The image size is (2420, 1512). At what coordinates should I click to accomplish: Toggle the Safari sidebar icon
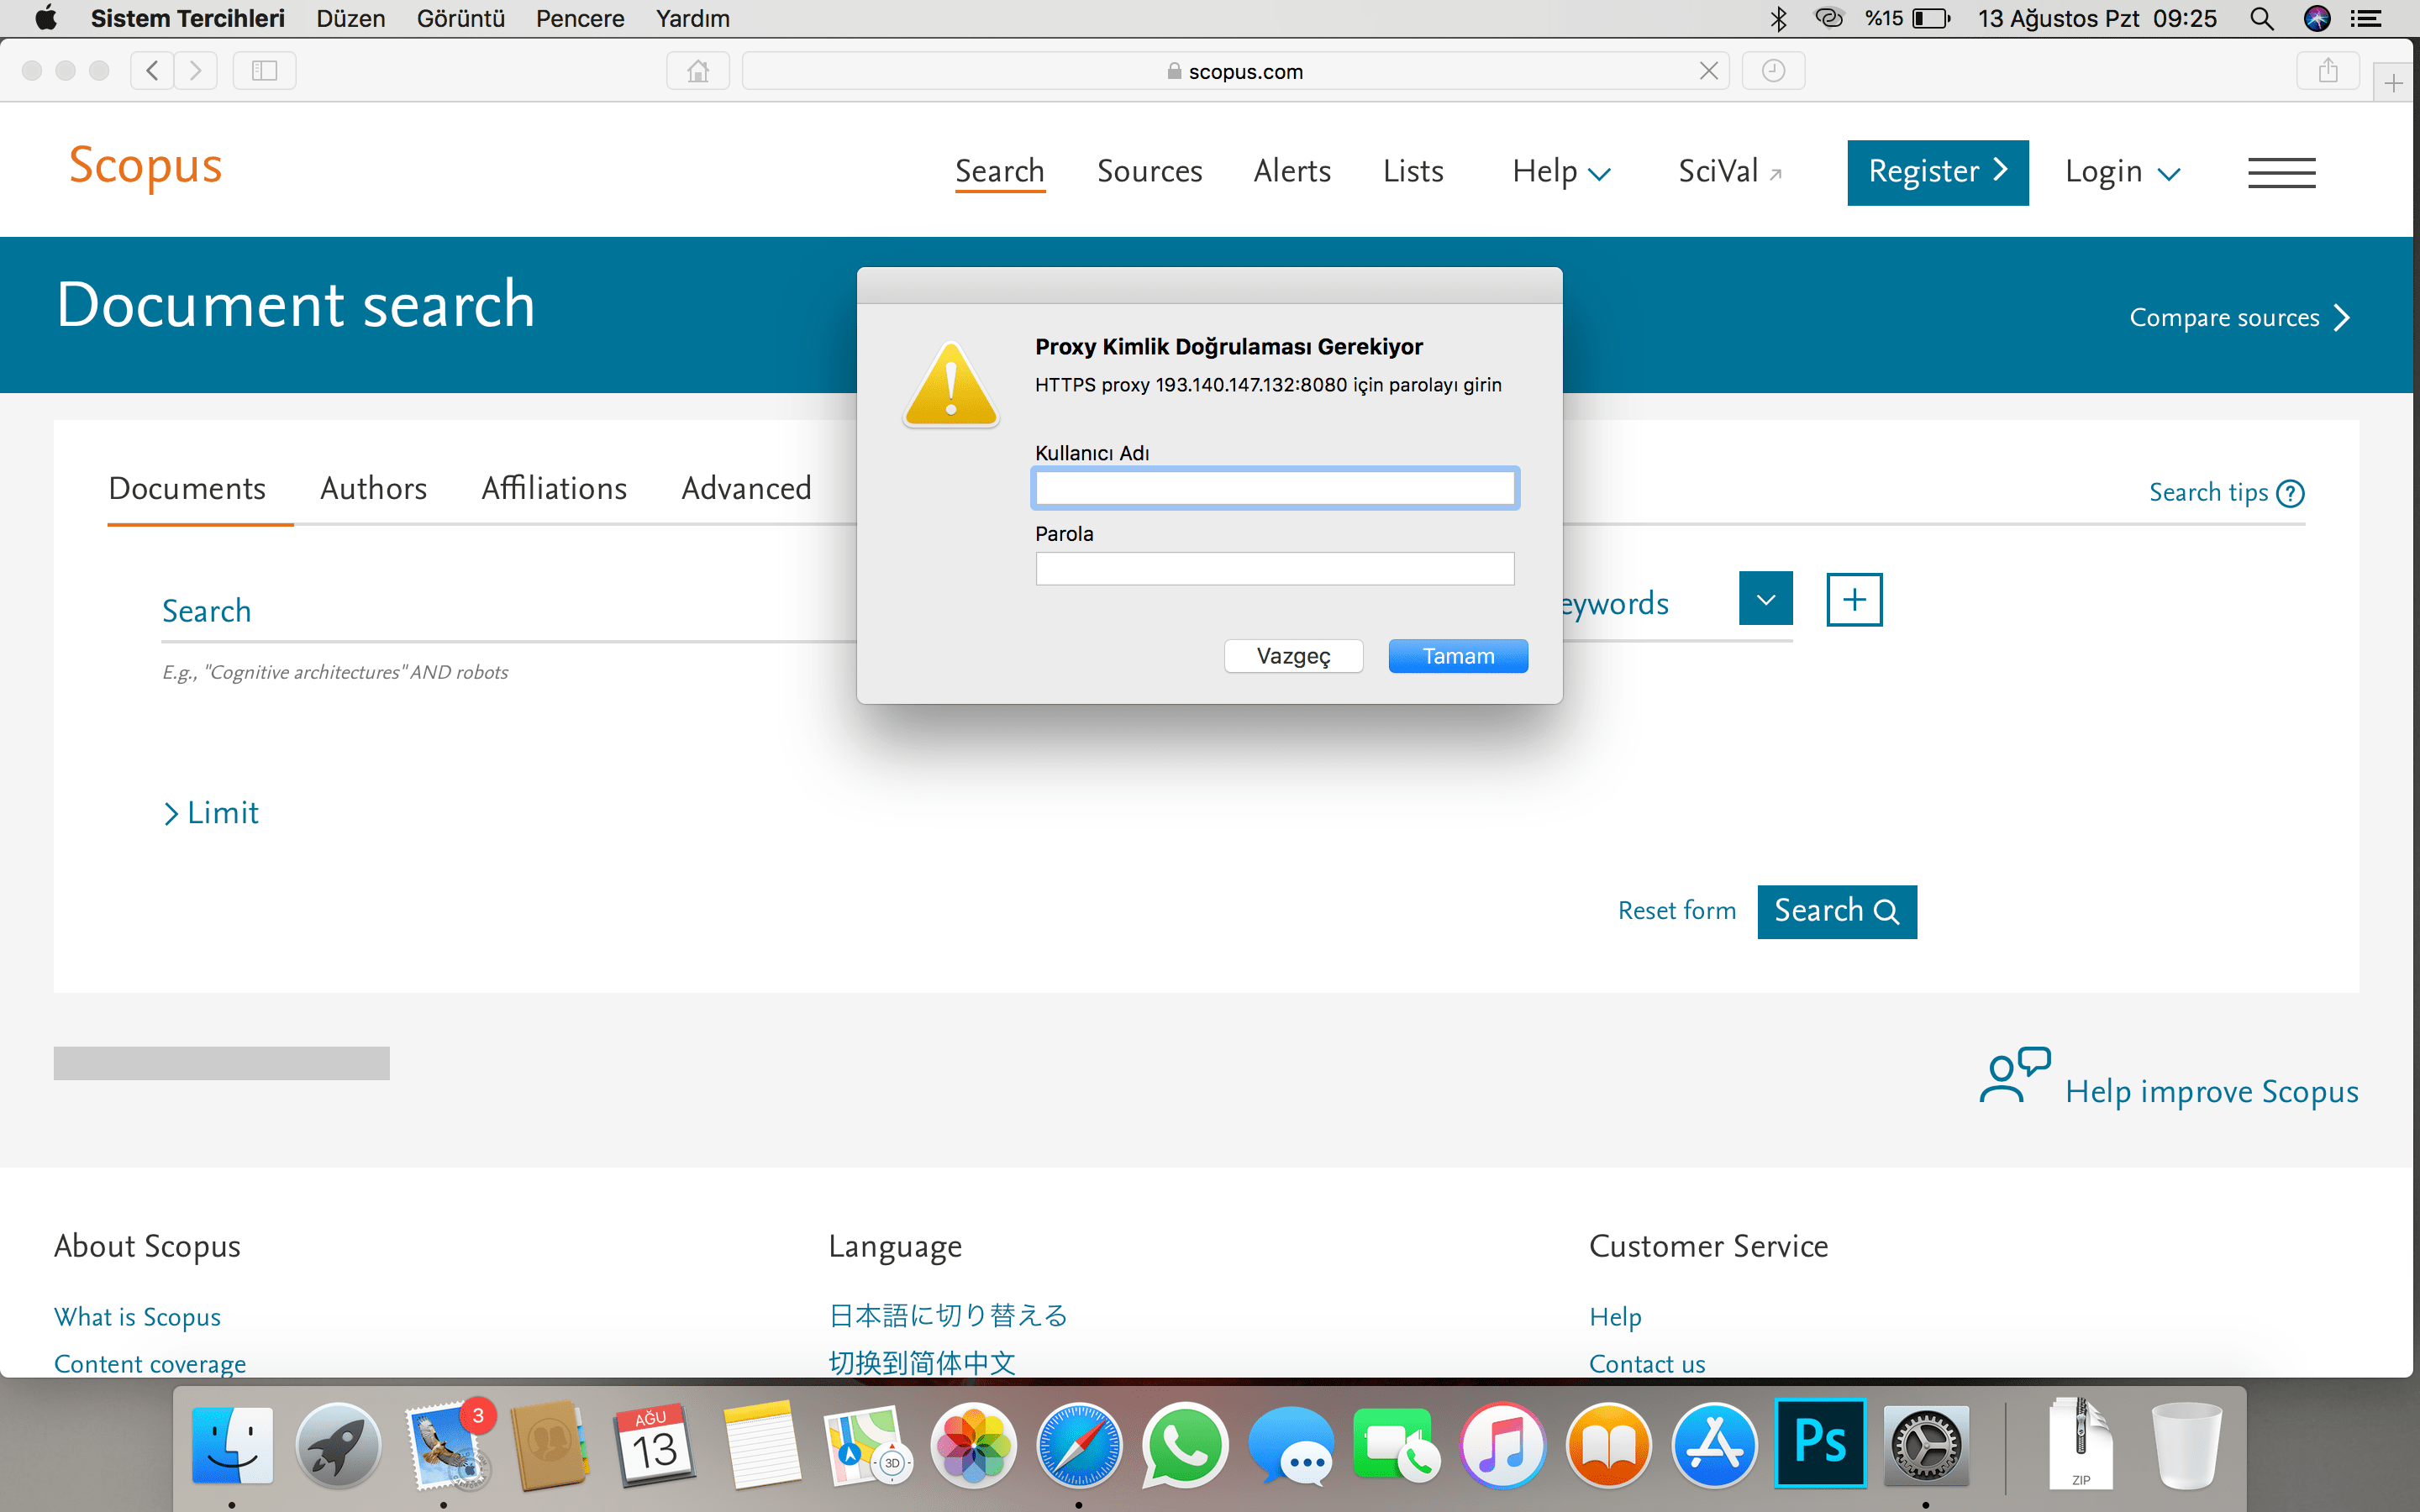pyautogui.click(x=263, y=70)
